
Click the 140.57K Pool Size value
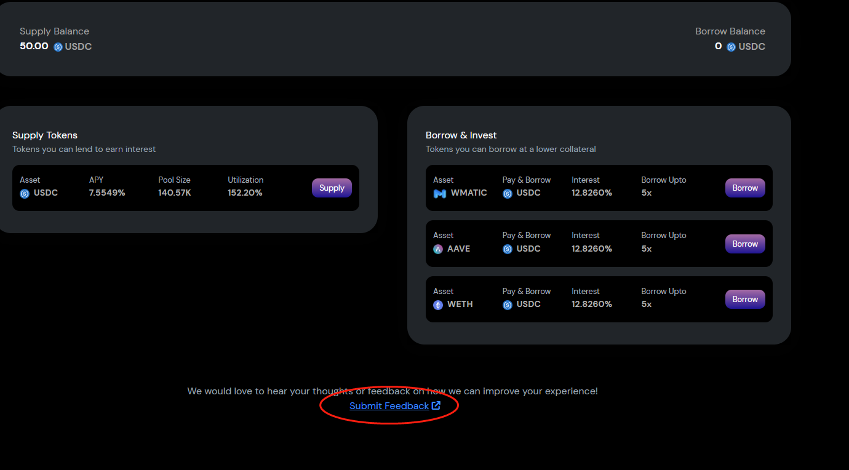click(x=174, y=193)
